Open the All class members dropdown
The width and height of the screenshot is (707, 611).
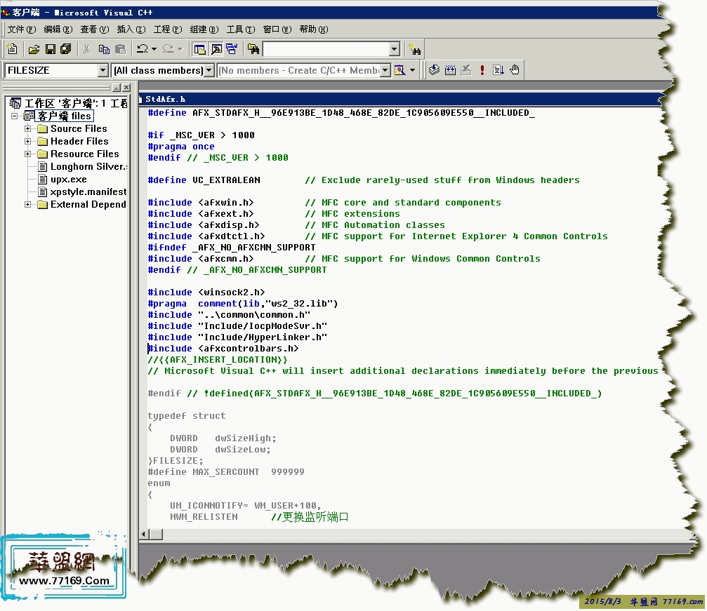coord(209,70)
